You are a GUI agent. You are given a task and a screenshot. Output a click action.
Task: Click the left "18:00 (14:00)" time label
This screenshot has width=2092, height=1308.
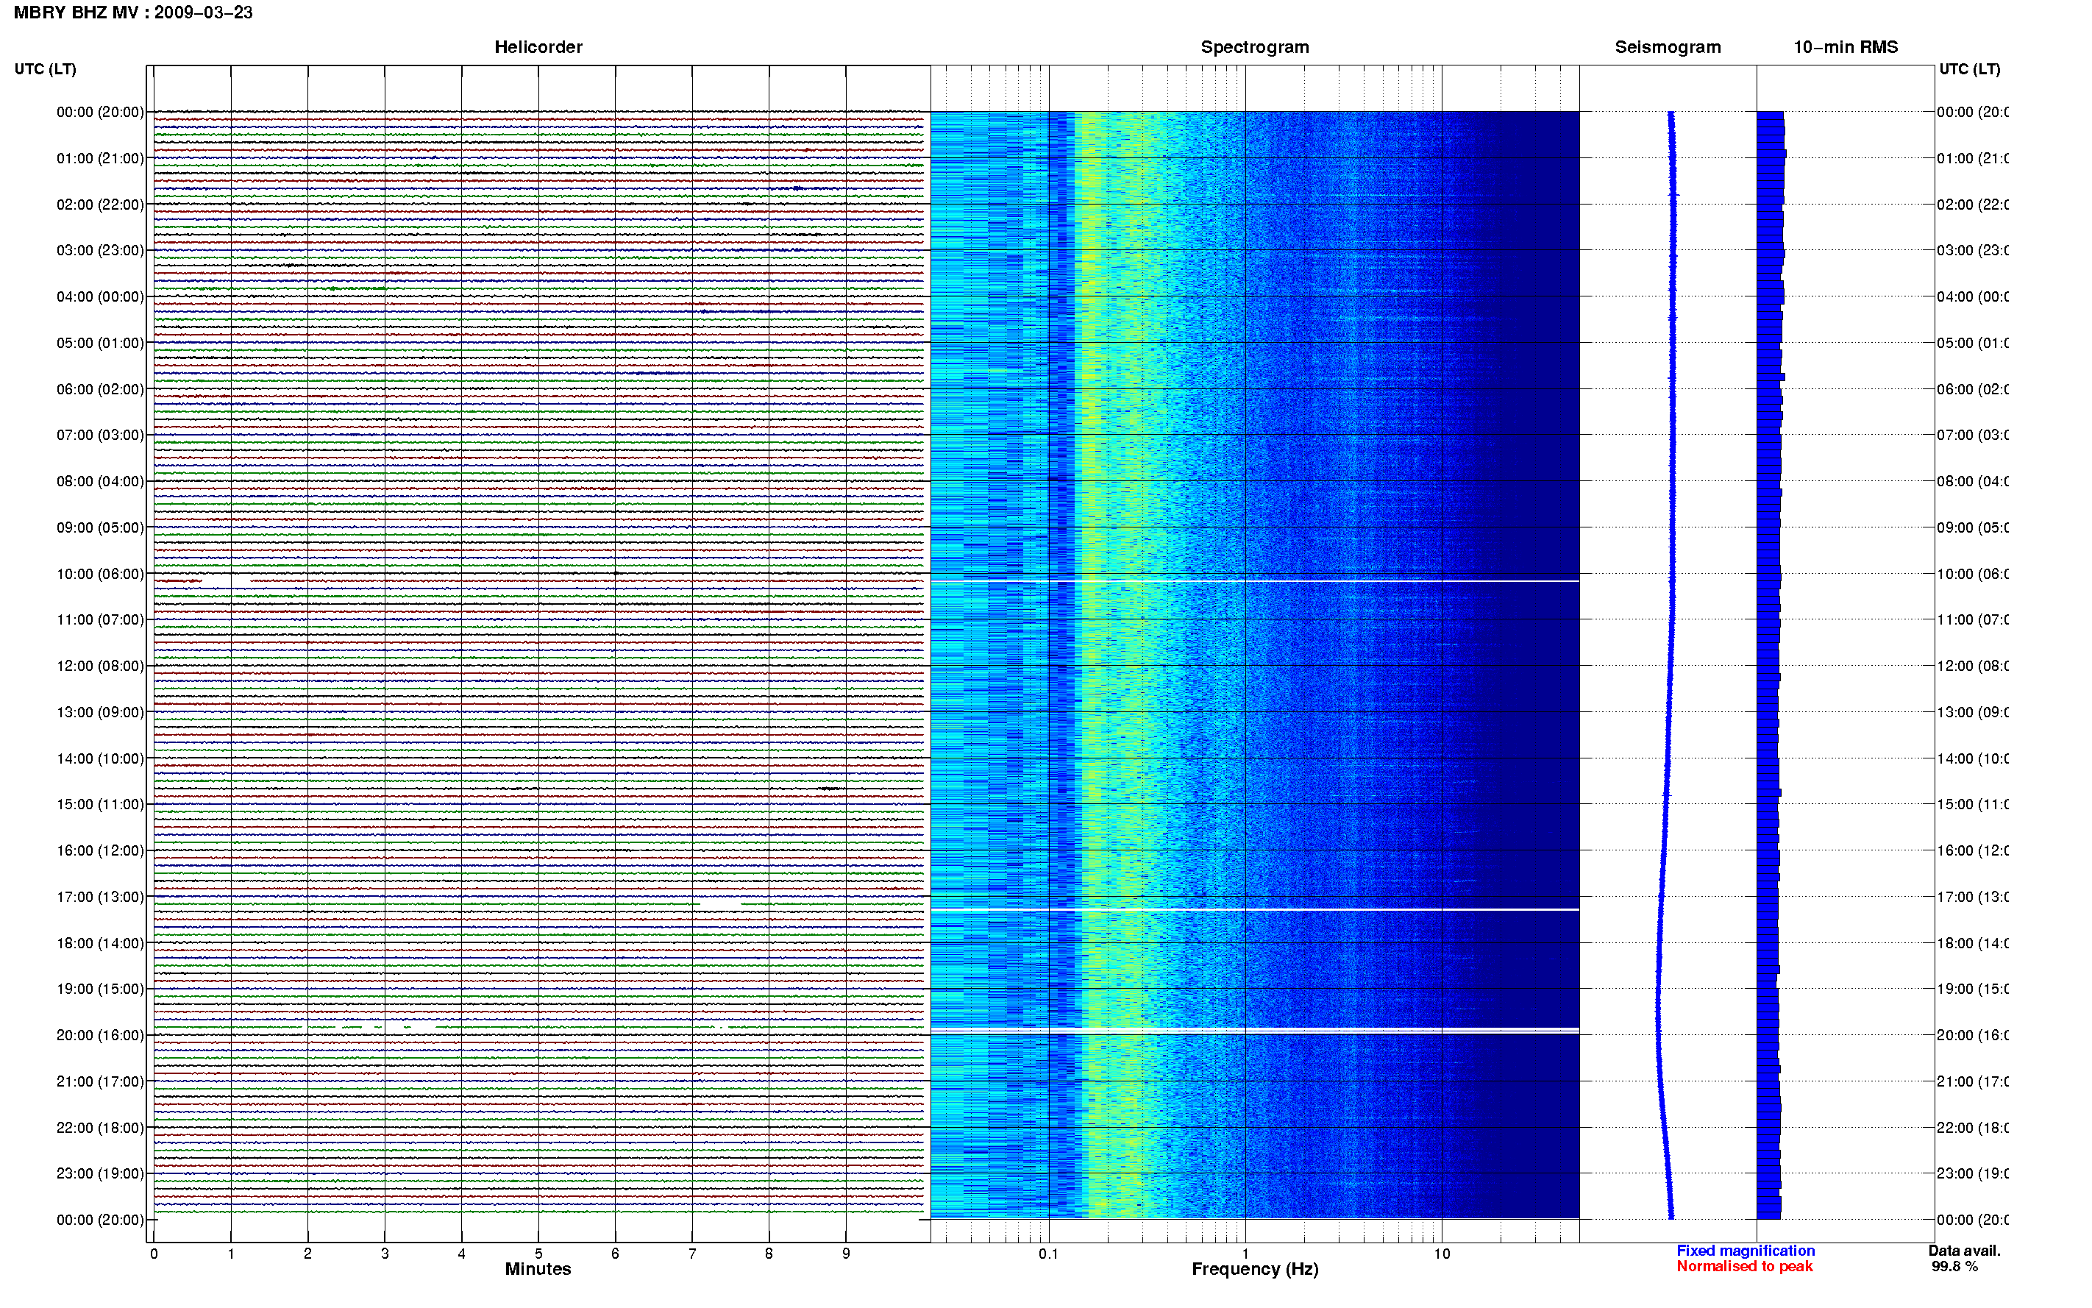(100, 943)
